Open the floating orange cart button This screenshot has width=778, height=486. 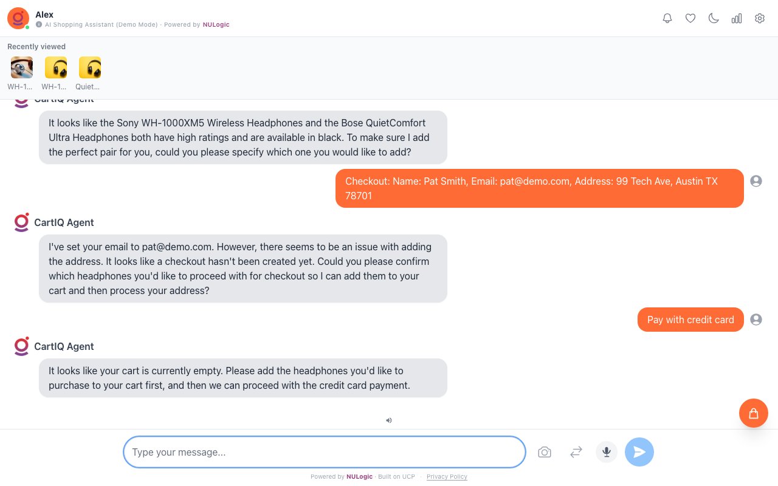pos(754,413)
